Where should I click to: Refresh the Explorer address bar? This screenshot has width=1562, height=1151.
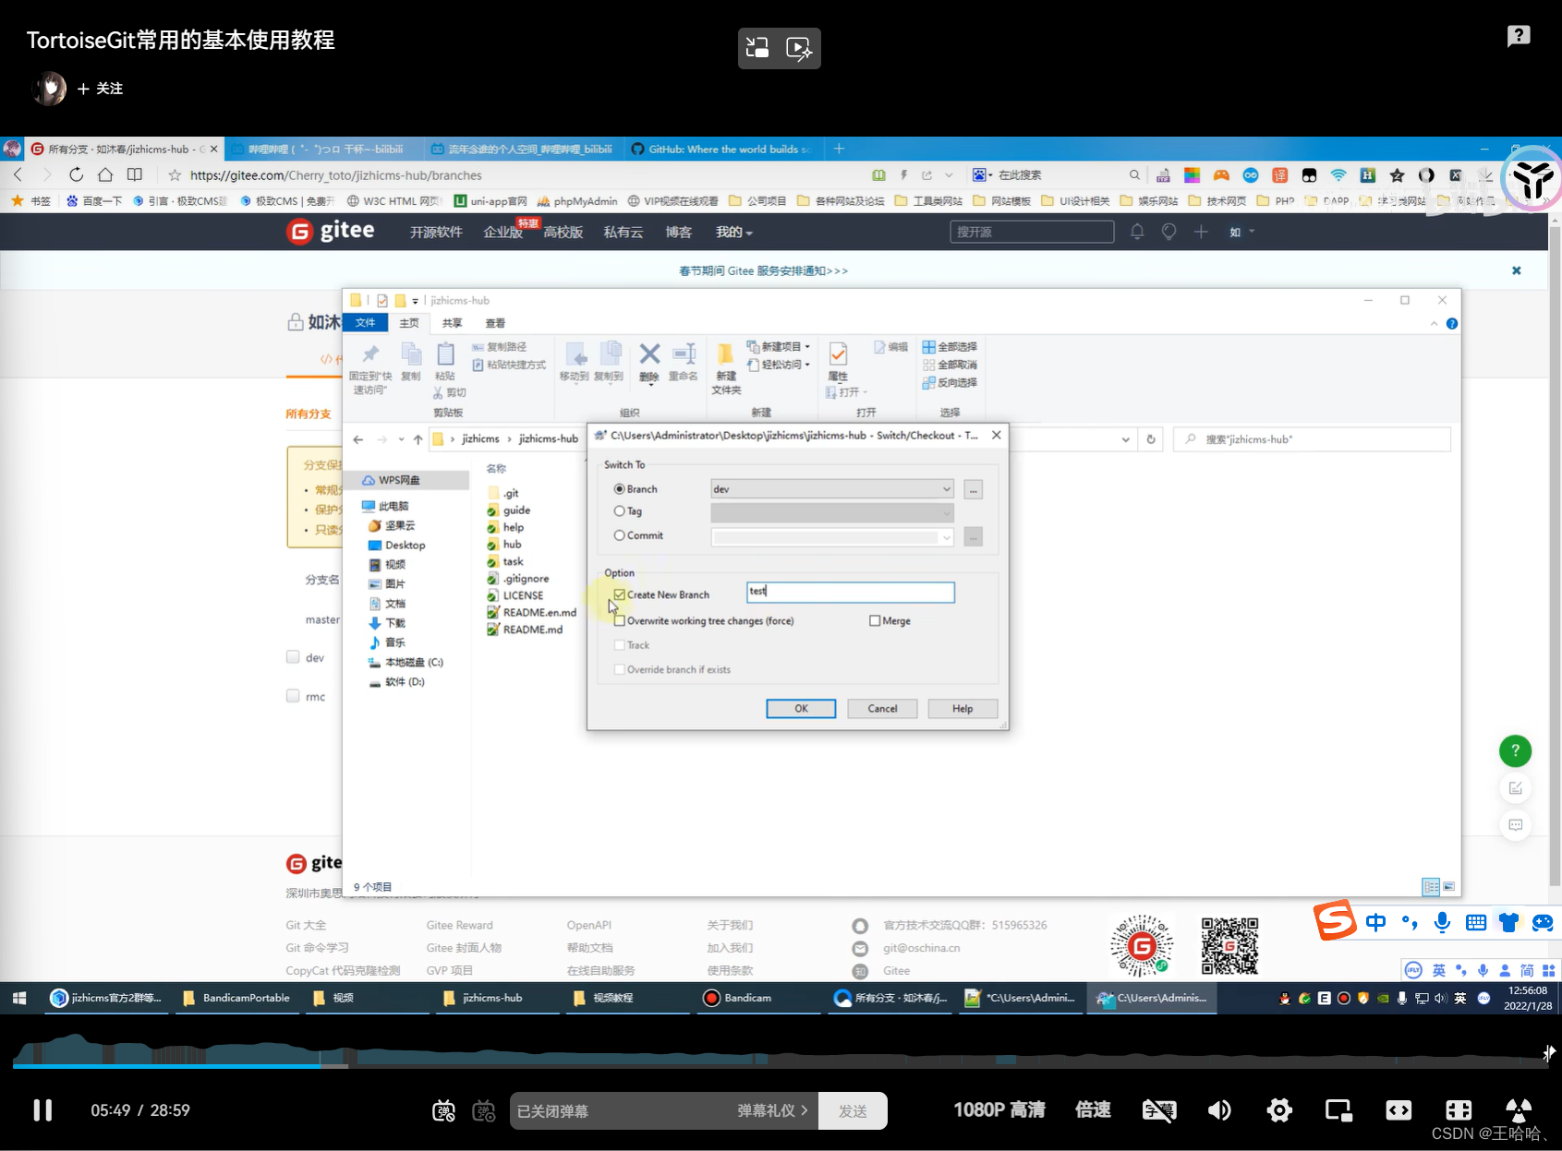point(1151,439)
